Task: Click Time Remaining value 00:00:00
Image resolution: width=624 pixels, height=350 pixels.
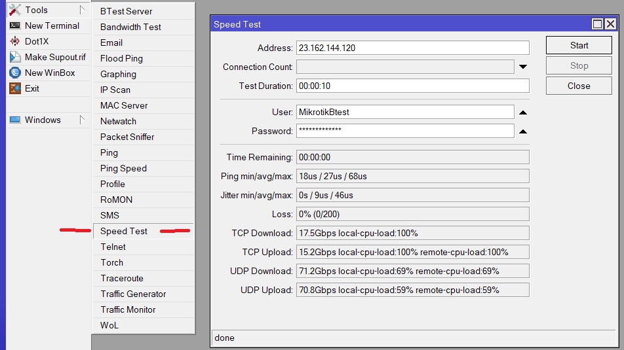Action: click(x=413, y=157)
